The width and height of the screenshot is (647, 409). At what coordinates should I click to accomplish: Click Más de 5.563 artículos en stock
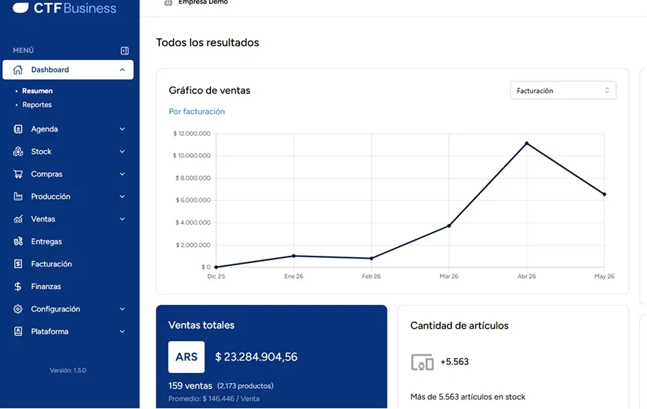(468, 397)
